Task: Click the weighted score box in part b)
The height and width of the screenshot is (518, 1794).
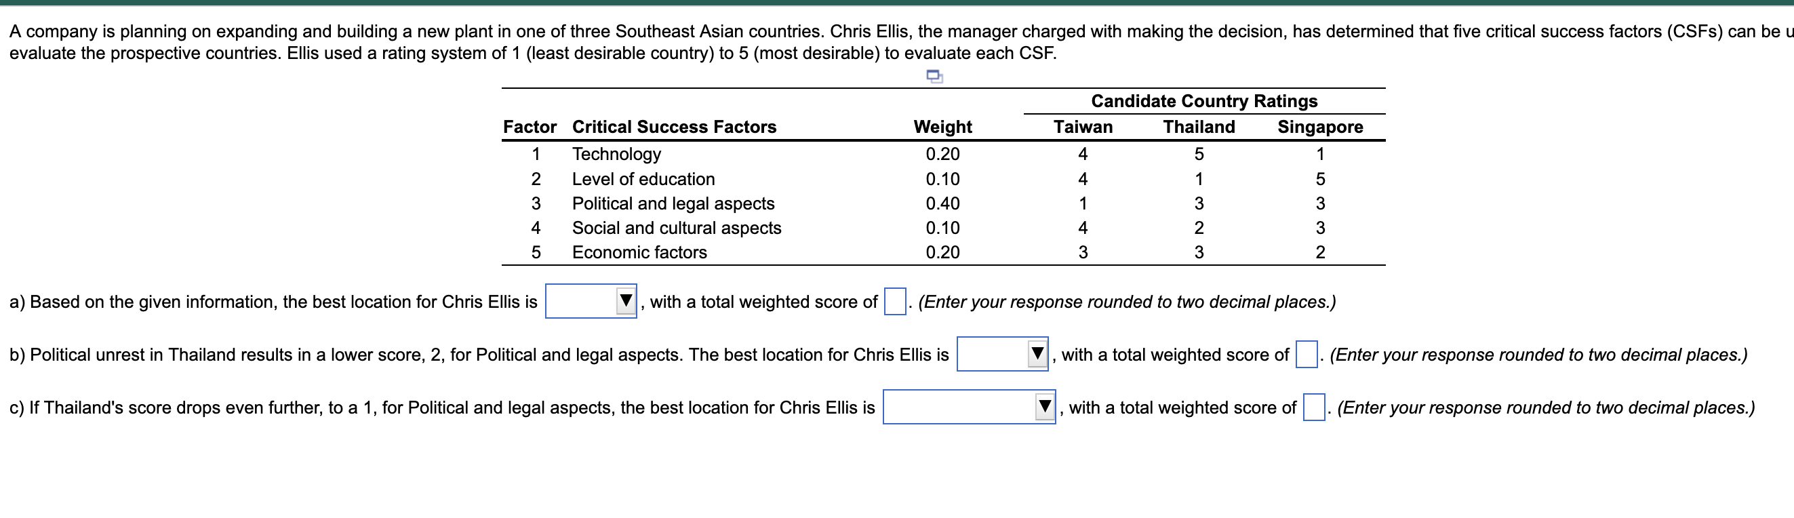Action: click(1306, 354)
